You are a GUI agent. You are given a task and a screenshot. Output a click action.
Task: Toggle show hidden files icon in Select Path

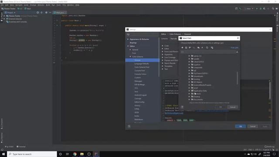coord(212,48)
